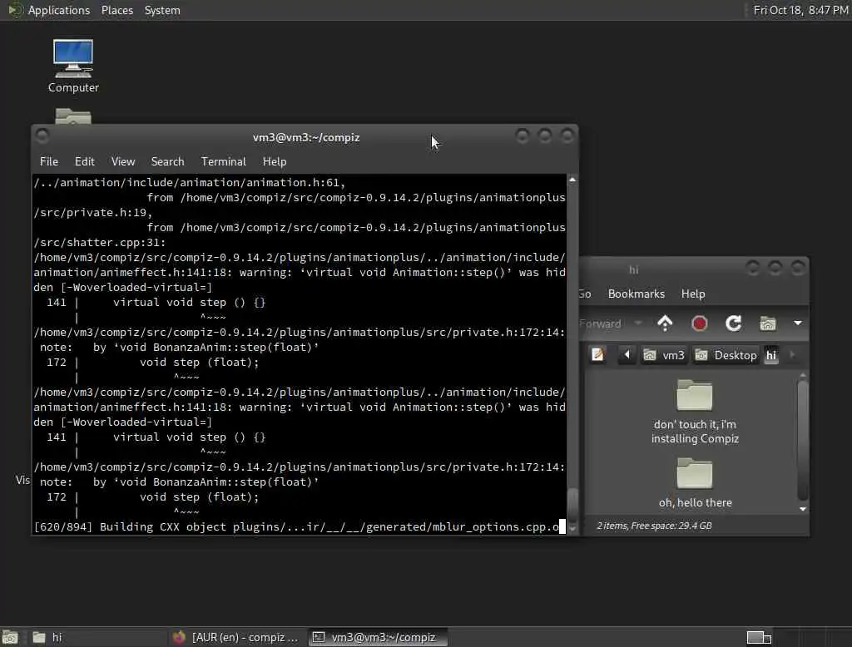
Task: Select the Computer desktop icon
Action: pos(73,67)
